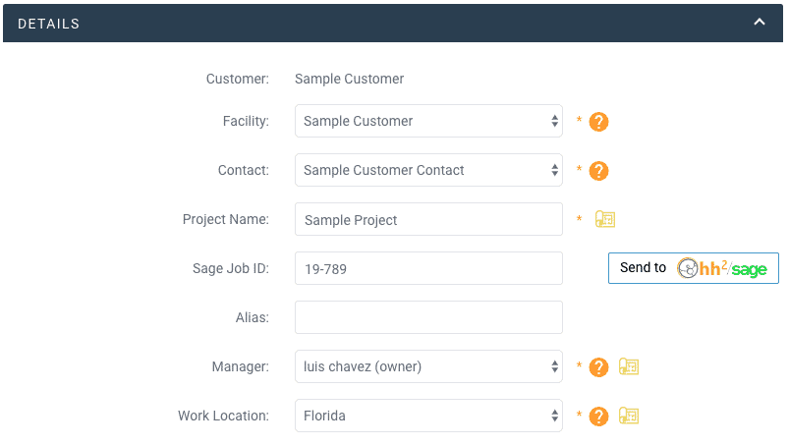Viewport: 789px width, 445px height.
Task: Click into the Sage Job ID field
Action: click(x=428, y=268)
